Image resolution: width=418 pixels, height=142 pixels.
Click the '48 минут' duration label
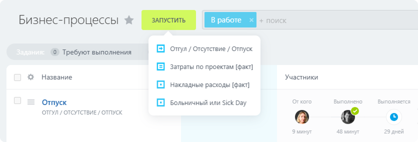click(x=348, y=131)
